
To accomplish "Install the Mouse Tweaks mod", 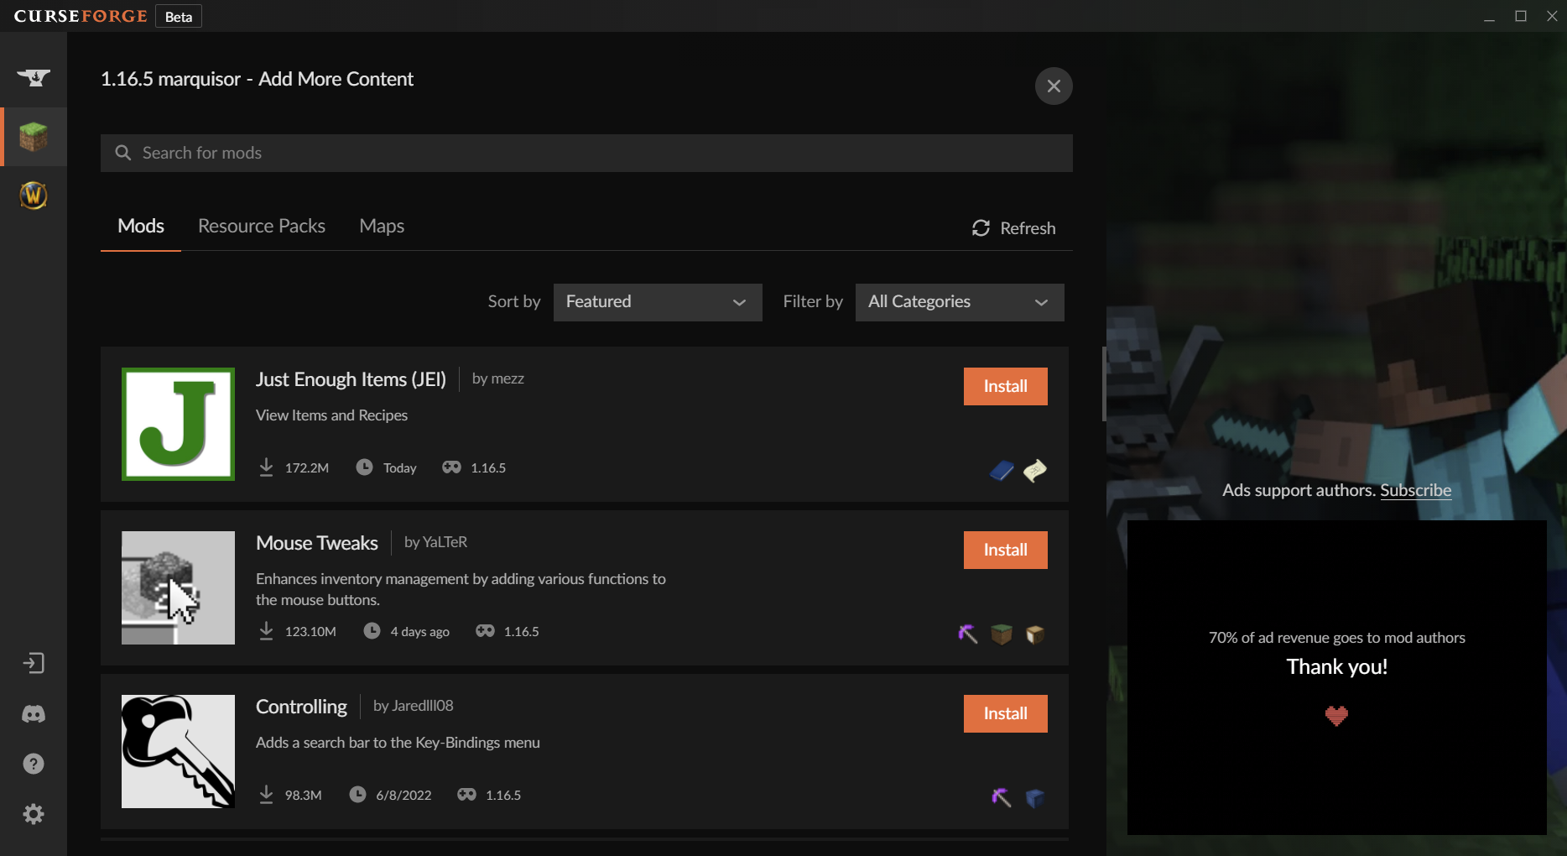I will pos(1005,550).
